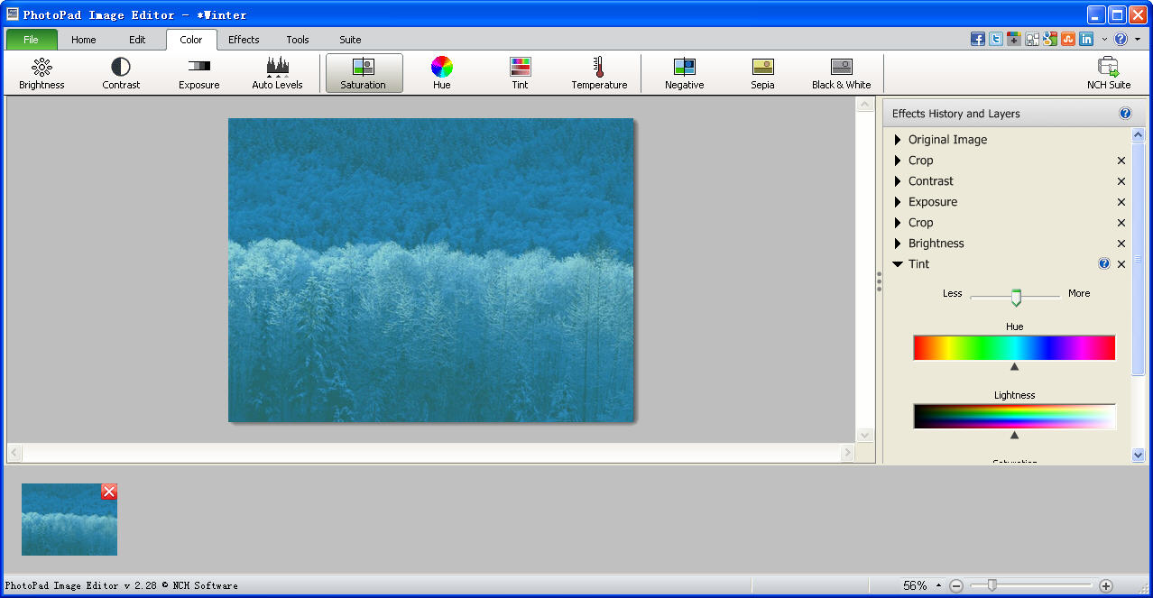The height and width of the screenshot is (598, 1153).
Task: Pick a color on the Hue bar
Action: pyautogui.click(x=1015, y=348)
